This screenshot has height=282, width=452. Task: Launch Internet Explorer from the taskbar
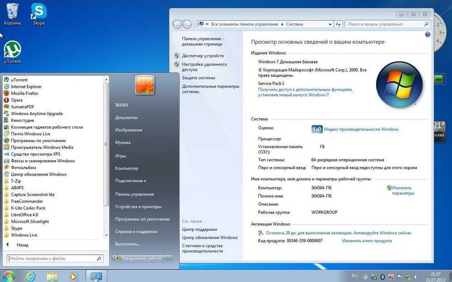tap(30, 276)
